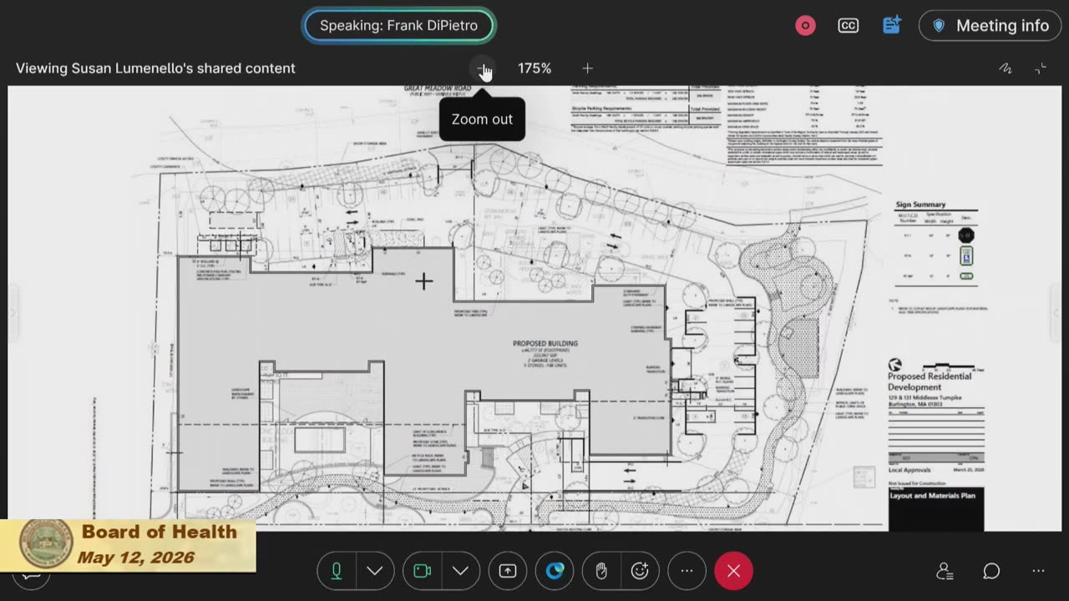1069x601 pixels.
Task: Collapse the shared content view
Action: [1041, 68]
